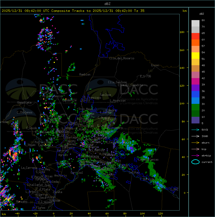This screenshot has height=217, width=215.
Task: Pick the slate purple 5-10 dBZ swatch
Action: click(195, 120)
